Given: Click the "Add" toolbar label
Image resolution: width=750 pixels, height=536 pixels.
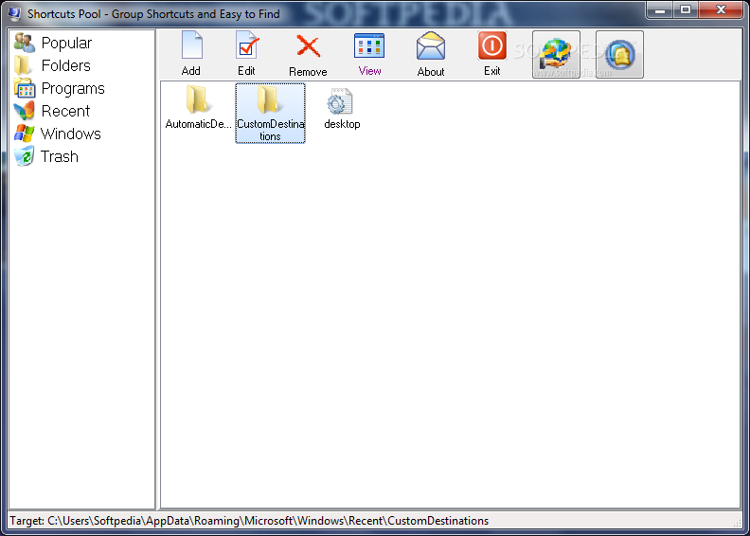Looking at the screenshot, I should [x=191, y=71].
